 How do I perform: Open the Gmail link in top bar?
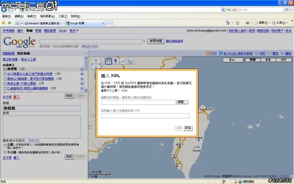click(62, 31)
